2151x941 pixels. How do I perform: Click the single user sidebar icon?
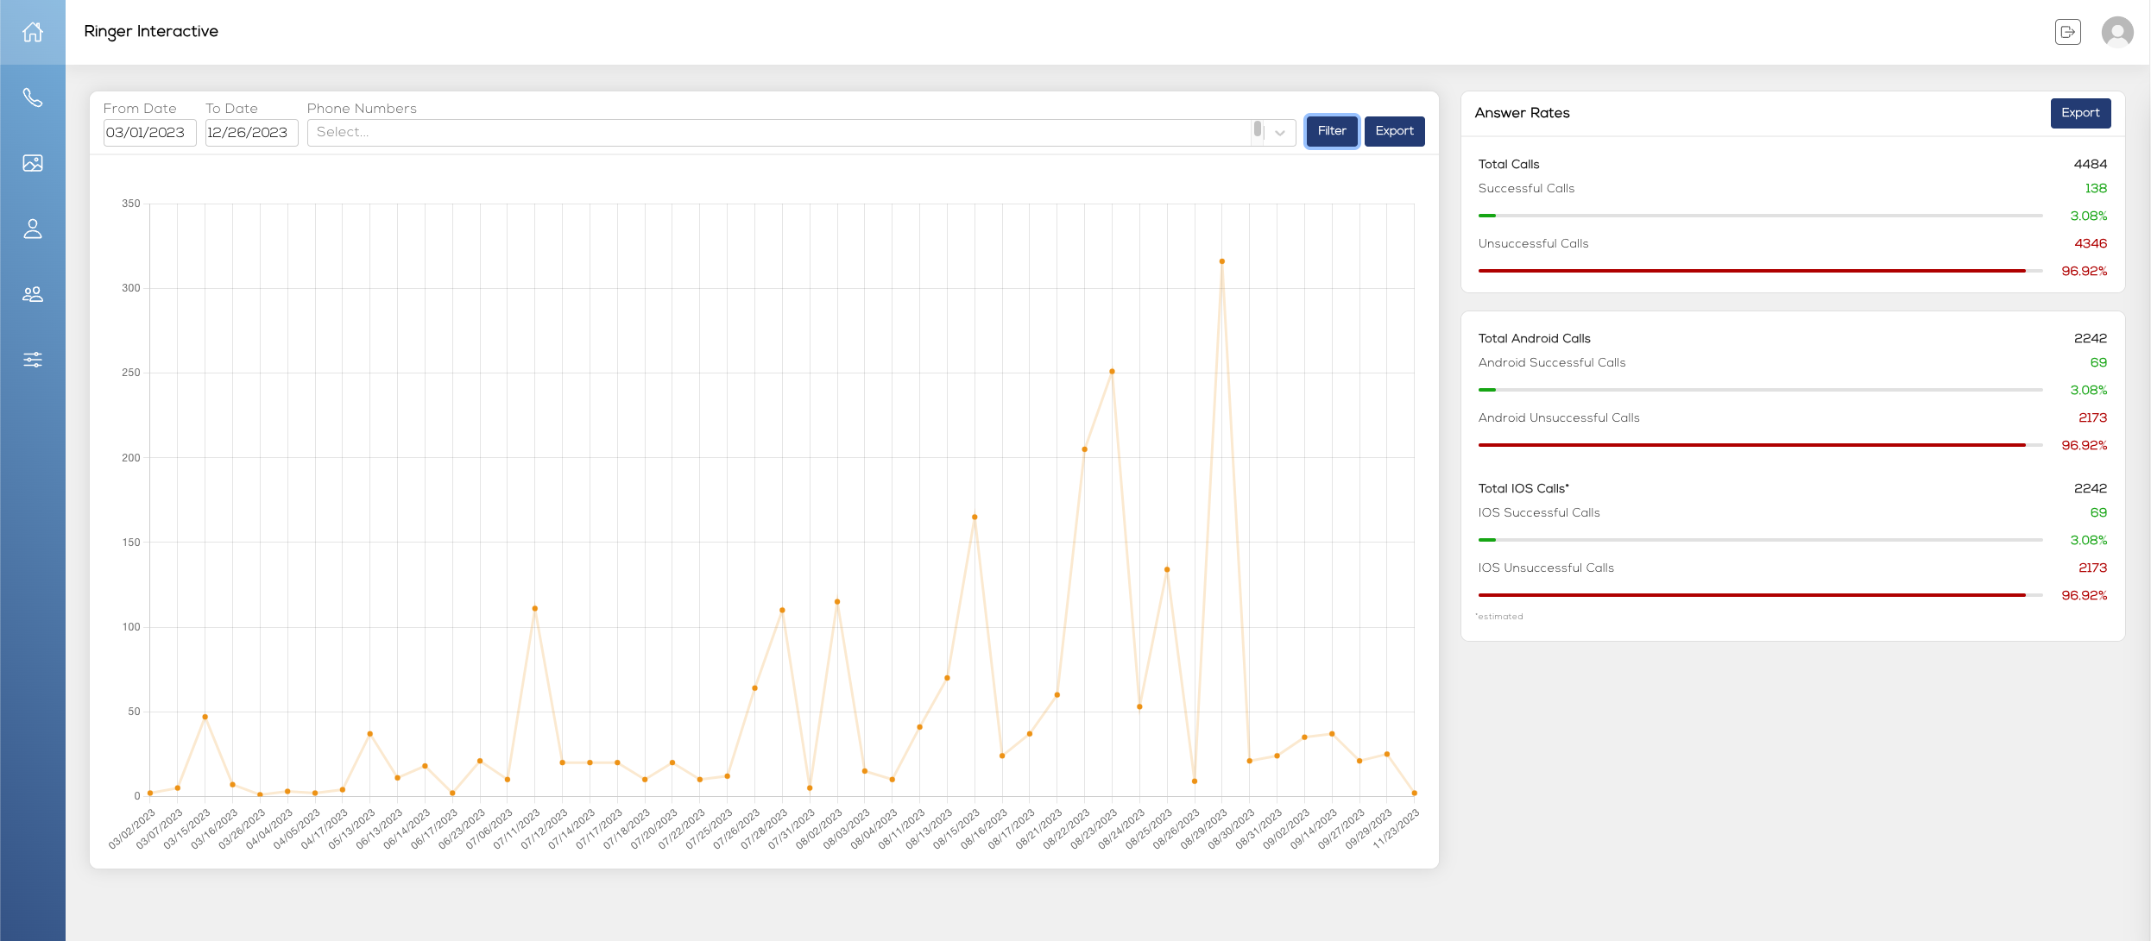pos(33,229)
